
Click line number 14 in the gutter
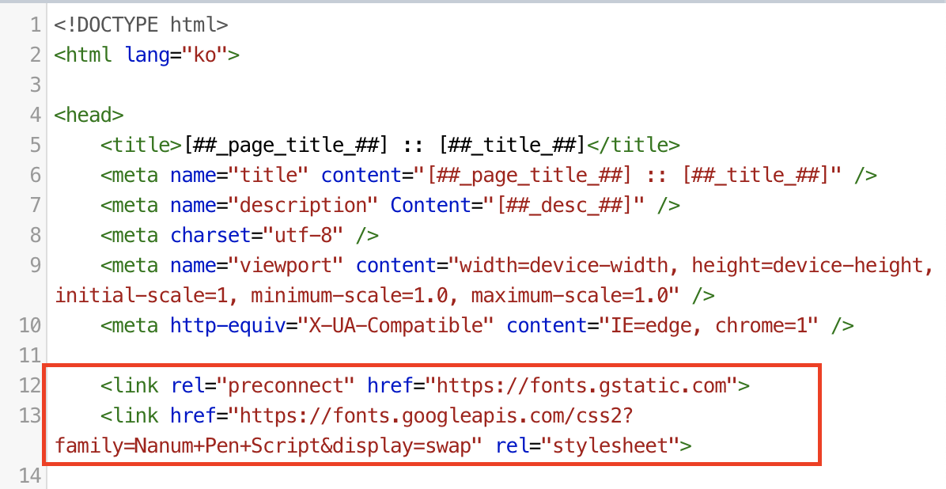(29, 476)
